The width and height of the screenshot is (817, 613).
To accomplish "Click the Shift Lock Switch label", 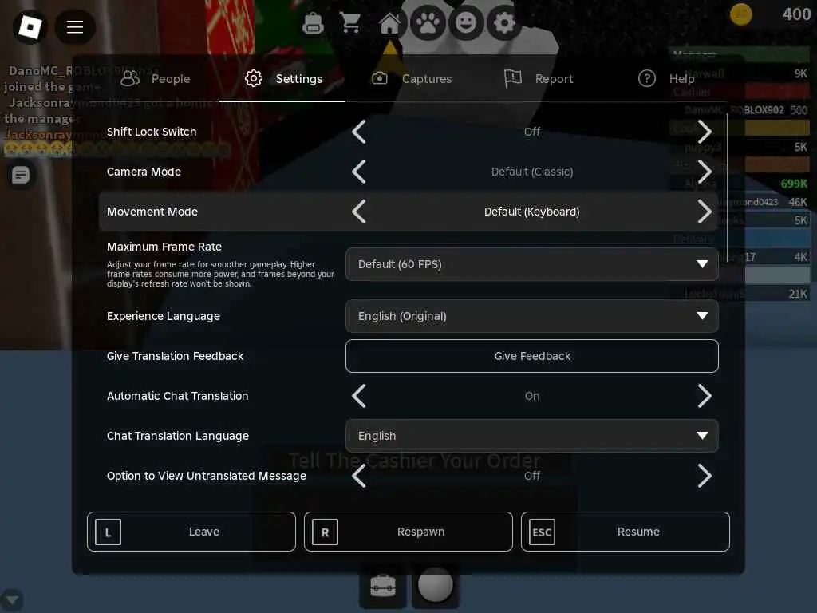I will 152,132.
